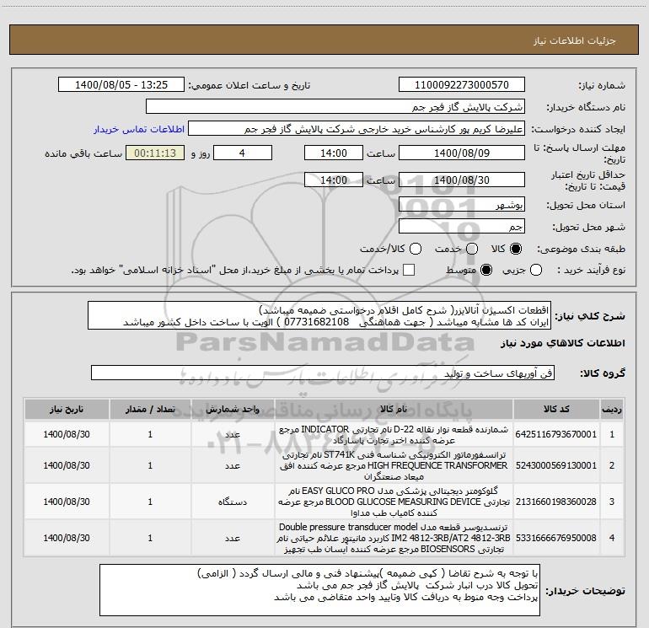Click the delivery province field بوشهر
The image size is (649, 628).
[x=462, y=205]
